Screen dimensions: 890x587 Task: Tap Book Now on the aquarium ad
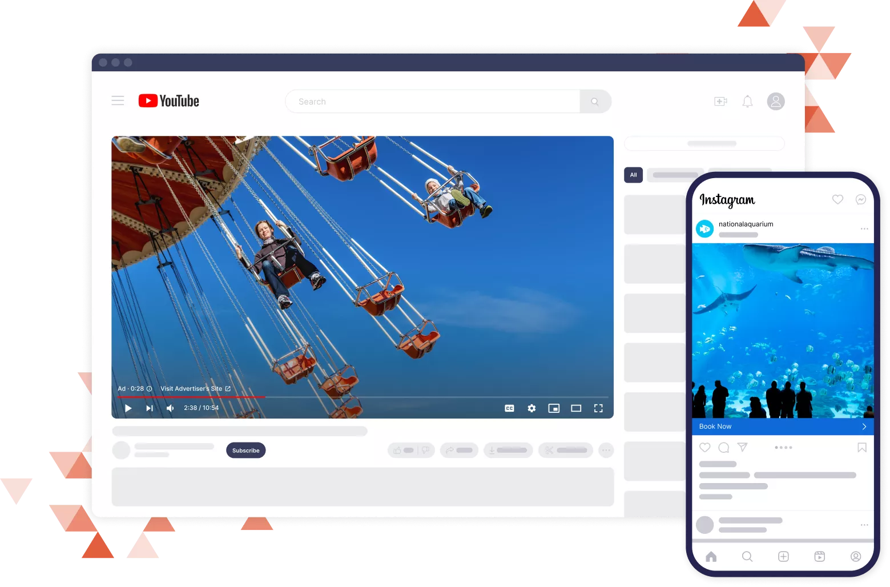point(782,426)
